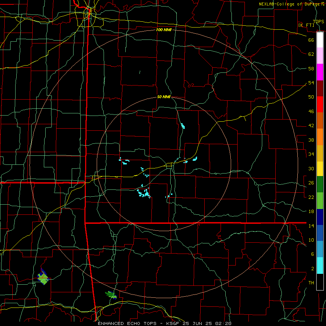
Task: Click the legend value '54'
Action: click(311, 83)
